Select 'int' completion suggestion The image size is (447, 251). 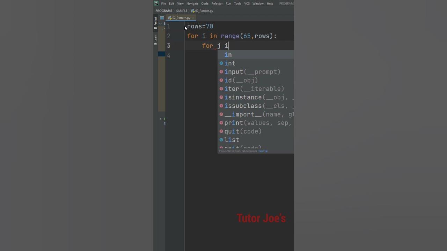(256, 63)
